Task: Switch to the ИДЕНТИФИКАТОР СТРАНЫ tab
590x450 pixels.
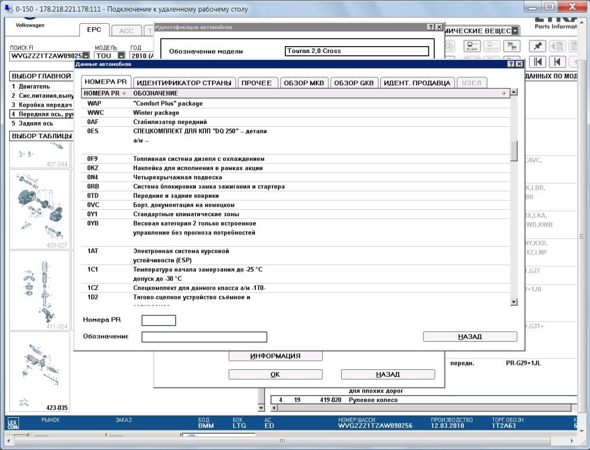Action: [184, 83]
